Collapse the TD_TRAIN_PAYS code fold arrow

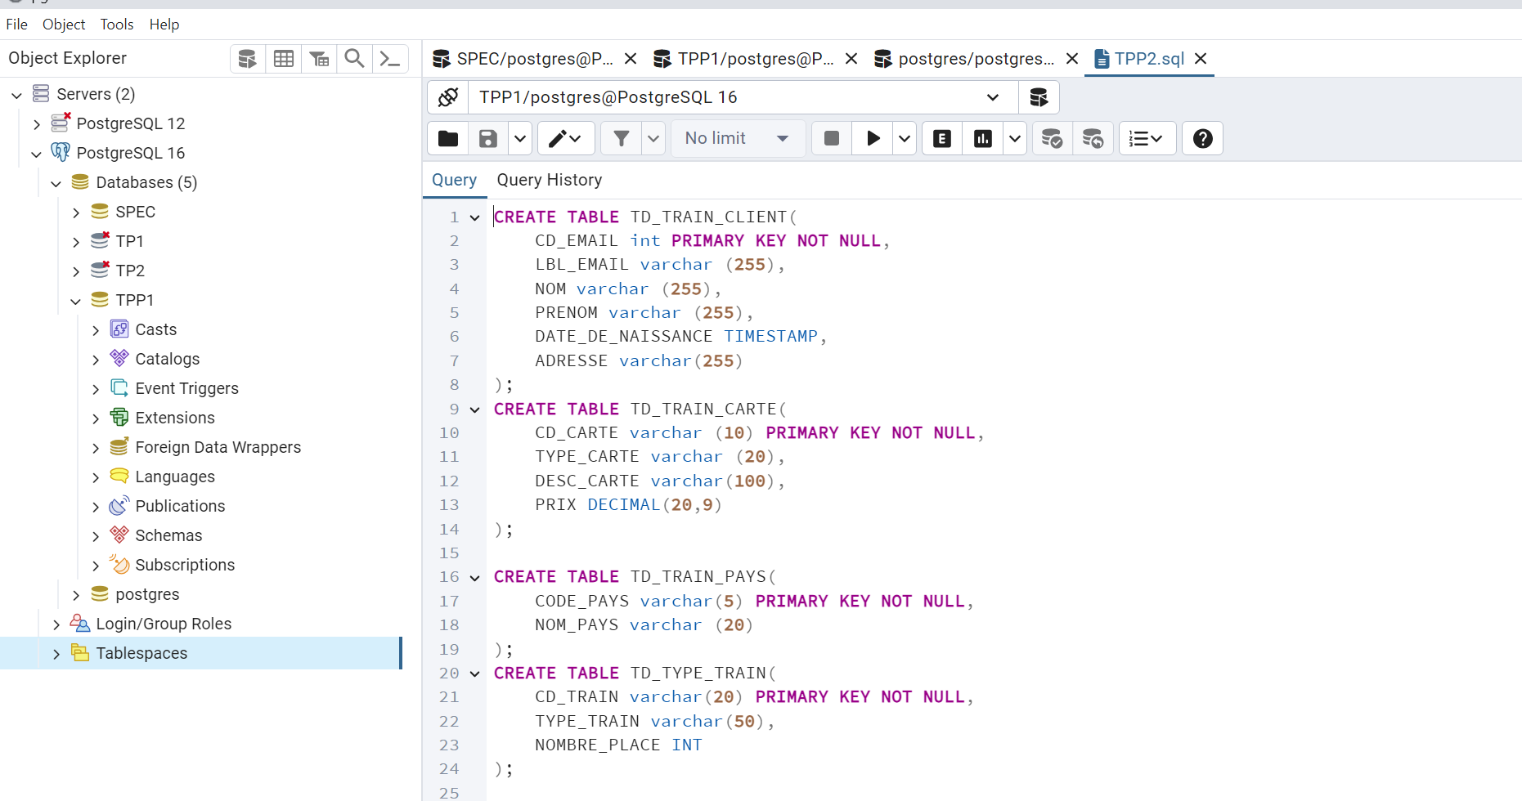475,578
